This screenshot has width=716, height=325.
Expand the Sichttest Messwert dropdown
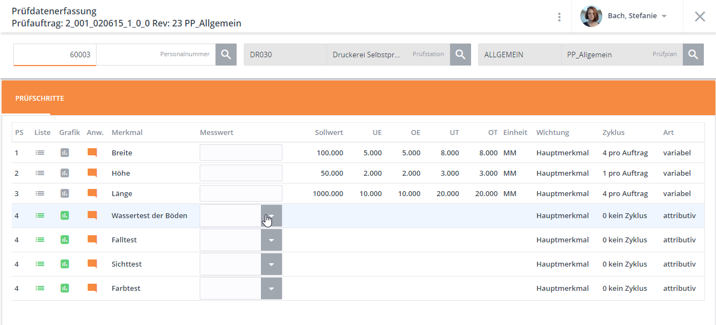271,264
